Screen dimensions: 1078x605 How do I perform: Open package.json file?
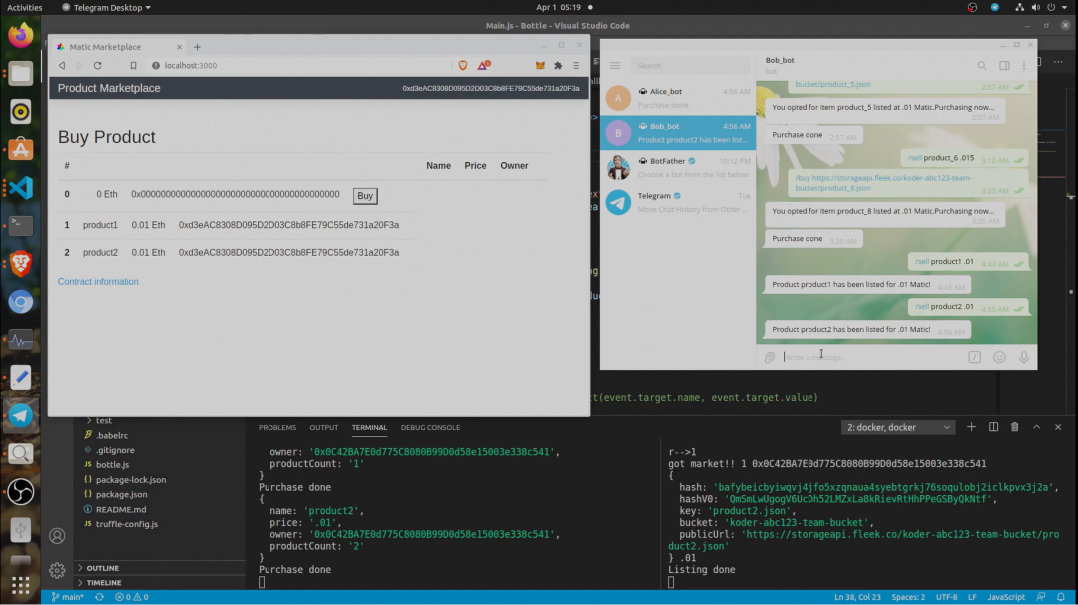(x=121, y=494)
